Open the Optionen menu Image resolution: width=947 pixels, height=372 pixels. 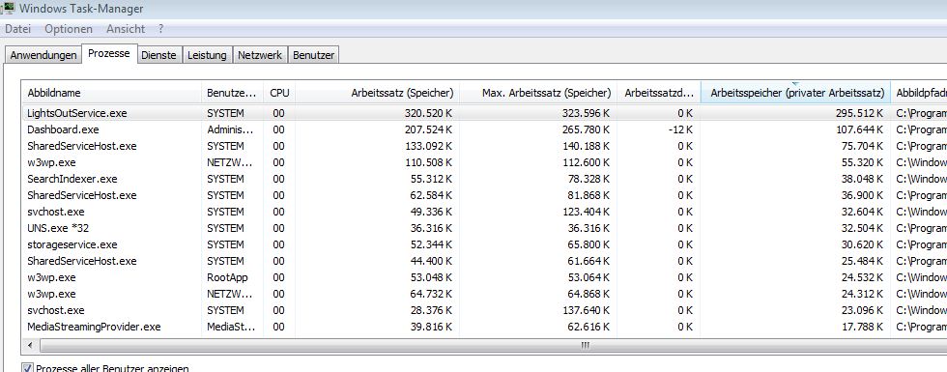click(69, 29)
